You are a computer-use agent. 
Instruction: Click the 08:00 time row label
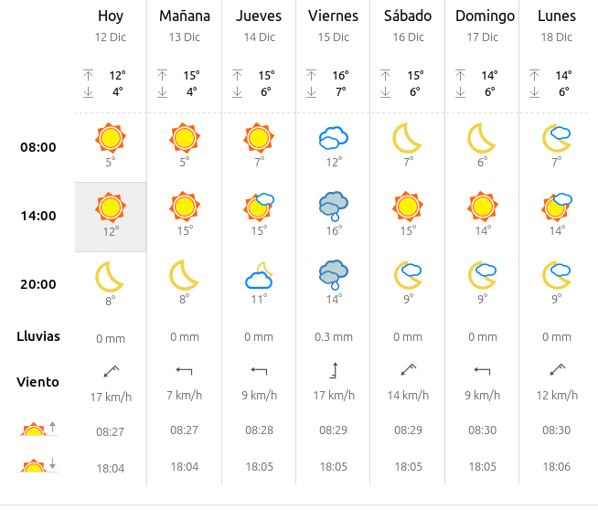coord(38,147)
